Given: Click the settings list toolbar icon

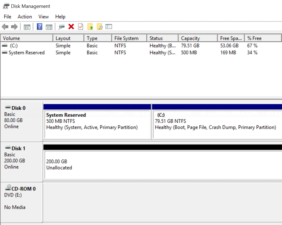Looking at the screenshot, I should pos(109,27).
